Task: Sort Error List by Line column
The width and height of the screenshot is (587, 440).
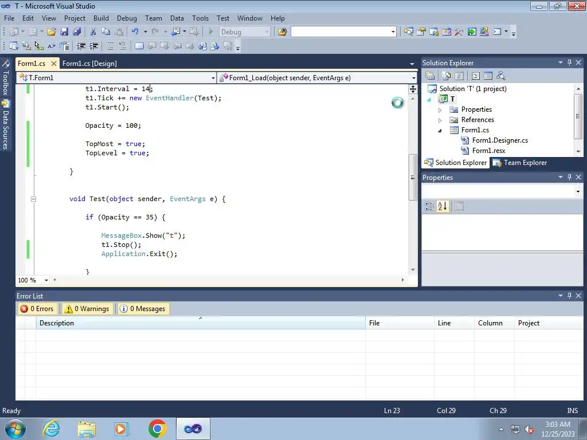Action: 454,323
